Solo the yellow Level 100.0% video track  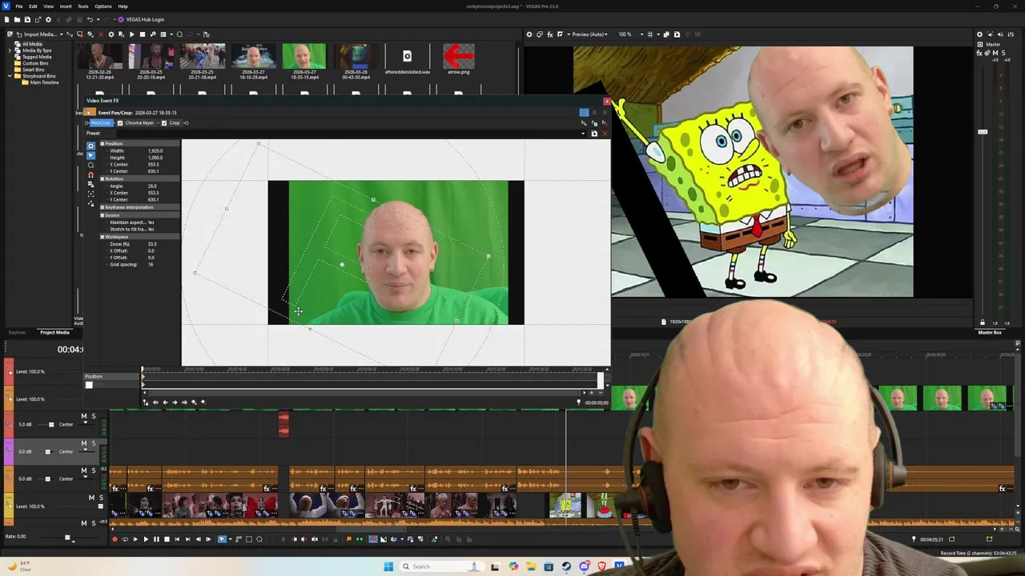pyautogui.click(x=101, y=498)
